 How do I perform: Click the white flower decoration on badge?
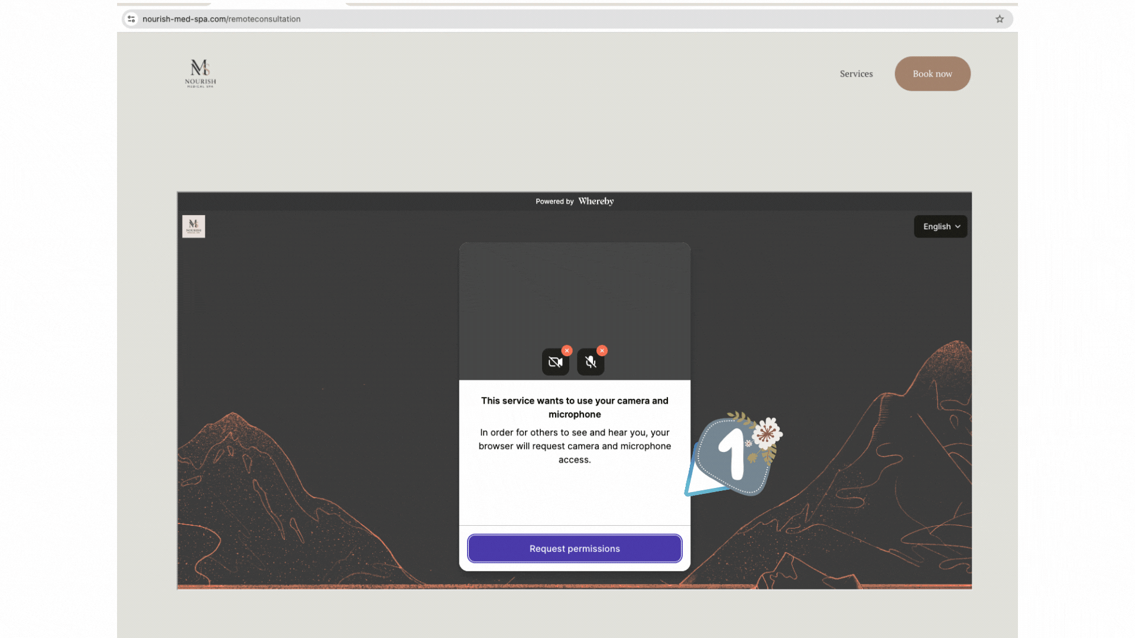[767, 433]
